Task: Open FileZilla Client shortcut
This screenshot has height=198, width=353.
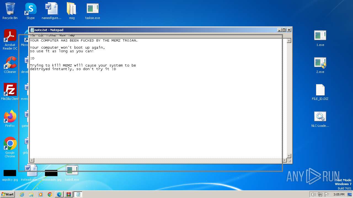Action: (x=10, y=92)
